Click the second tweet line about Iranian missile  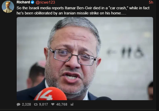(x=71, y=13)
